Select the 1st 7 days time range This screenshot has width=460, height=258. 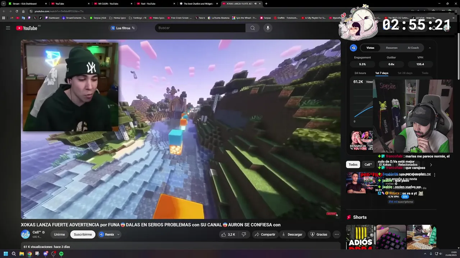382,73
